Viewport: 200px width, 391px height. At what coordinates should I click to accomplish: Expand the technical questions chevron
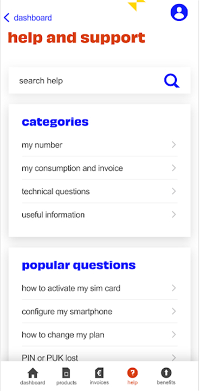174,191
